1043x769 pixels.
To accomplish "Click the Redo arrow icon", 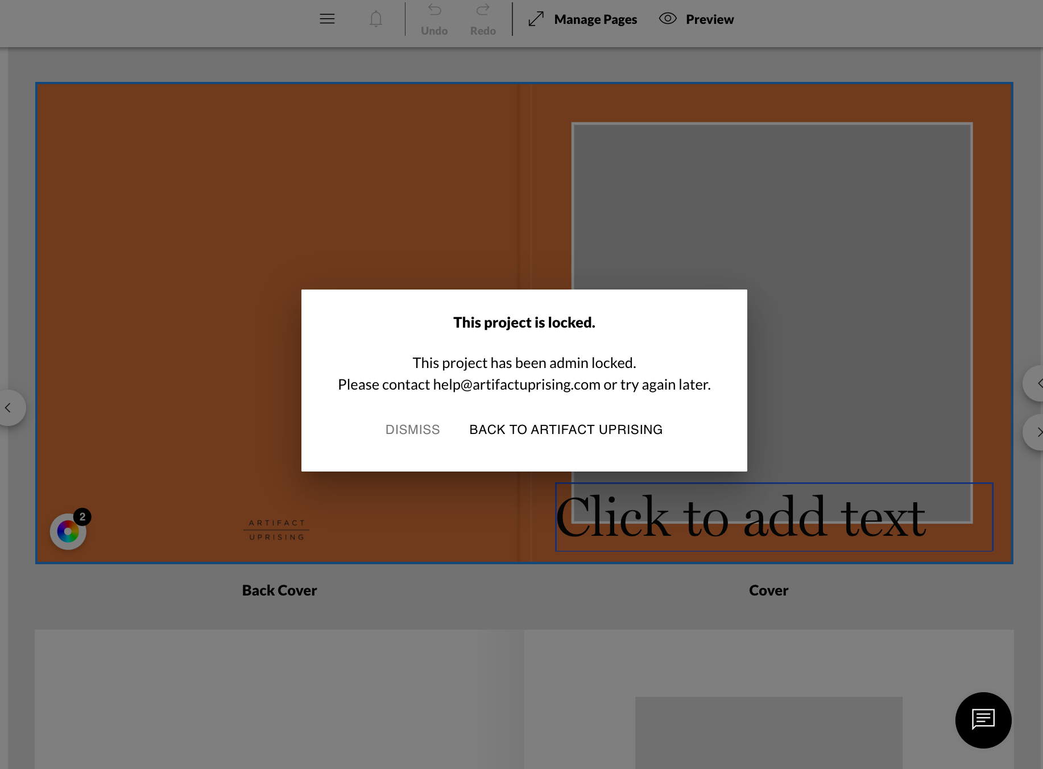I will tap(483, 10).
